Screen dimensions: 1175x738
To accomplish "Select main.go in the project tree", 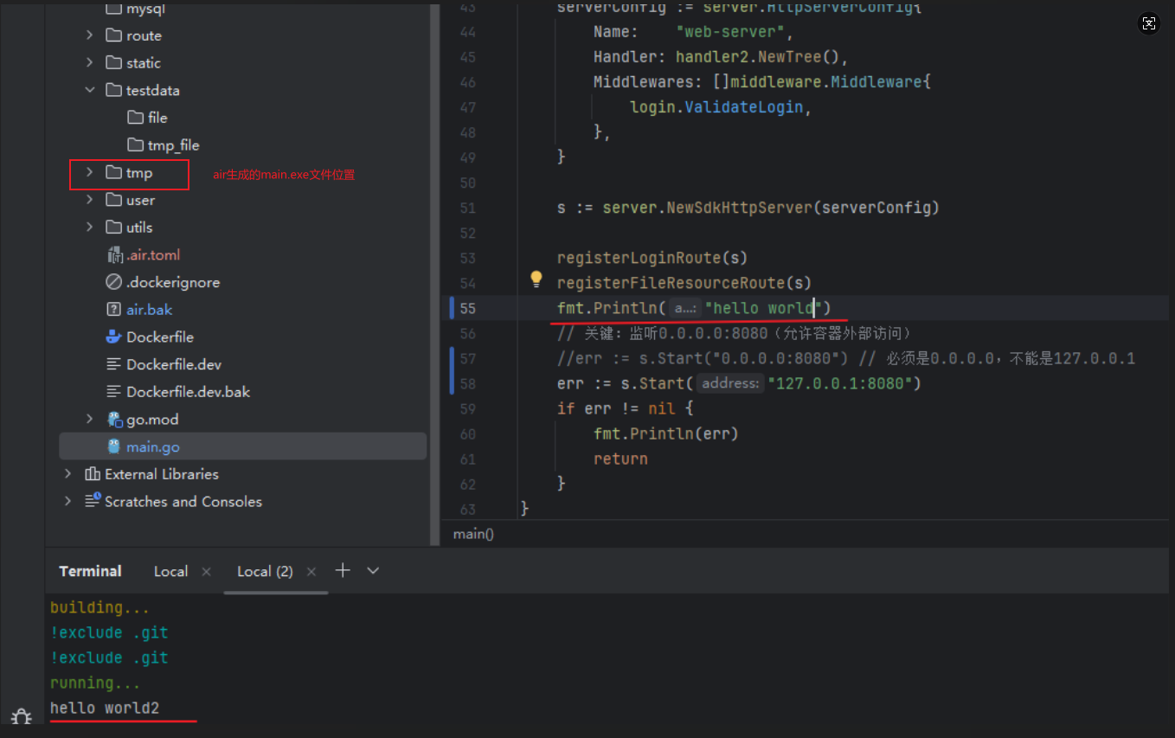I will [242, 446].
